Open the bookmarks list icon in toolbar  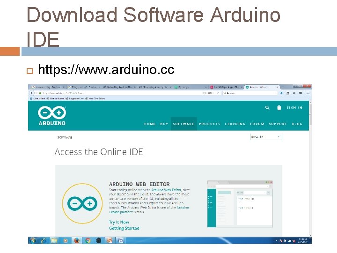pyautogui.click(x=288, y=93)
